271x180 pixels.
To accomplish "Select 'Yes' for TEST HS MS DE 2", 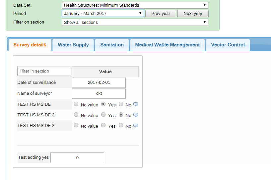I will click(x=103, y=115).
